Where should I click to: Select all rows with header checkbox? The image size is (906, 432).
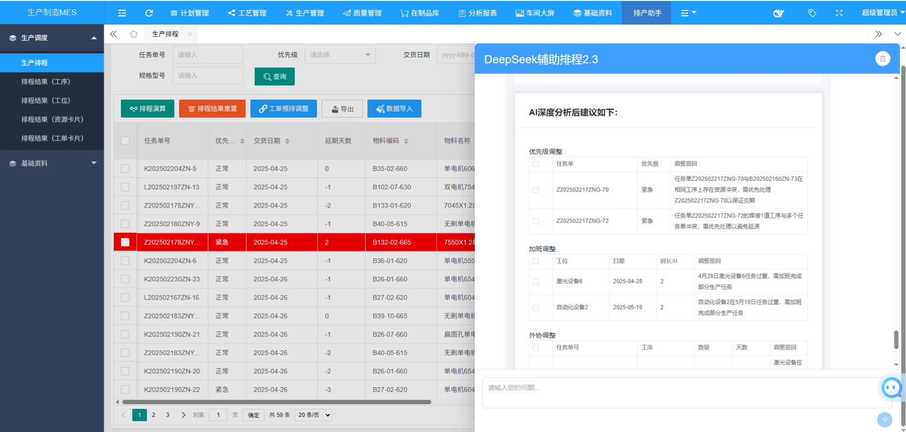(125, 140)
